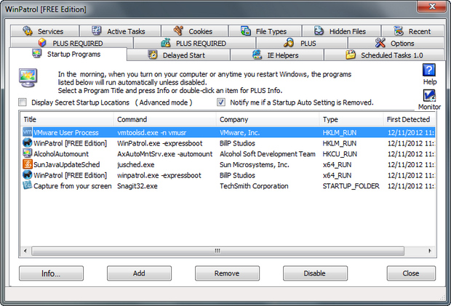Click the VMware User Process row icon
Screen dimensions: 451x306
pos(28,132)
